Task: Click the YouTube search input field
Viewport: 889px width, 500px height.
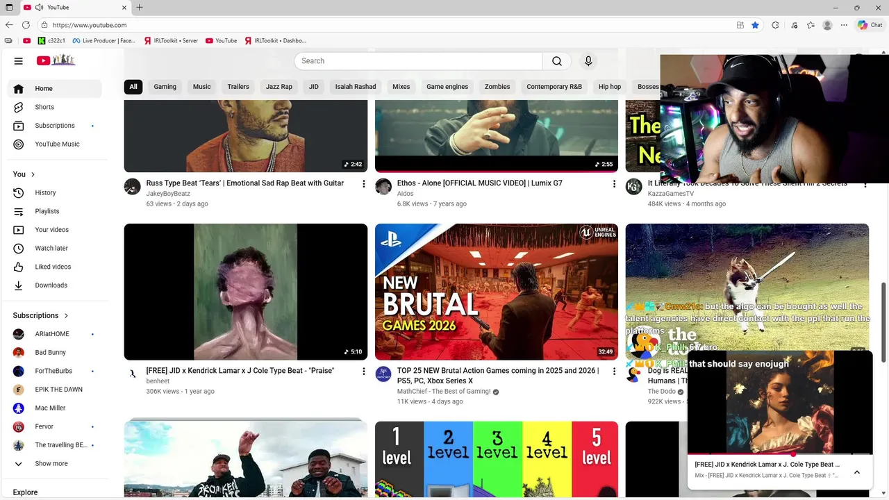Action: pos(418,61)
